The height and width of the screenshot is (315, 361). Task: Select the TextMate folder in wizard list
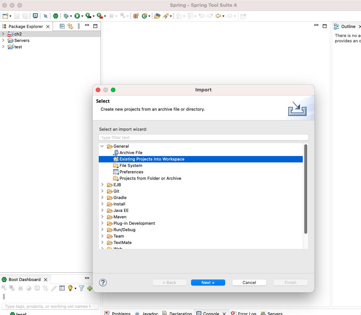pos(122,242)
